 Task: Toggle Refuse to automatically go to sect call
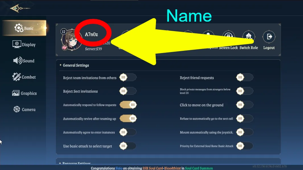point(245,118)
